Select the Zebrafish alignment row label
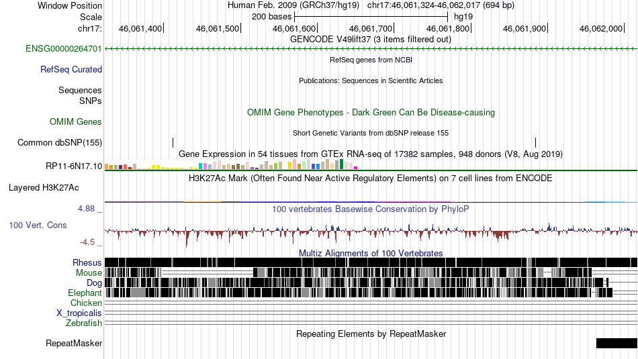The height and width of the screenshot is (359, 638). point(84,323)
